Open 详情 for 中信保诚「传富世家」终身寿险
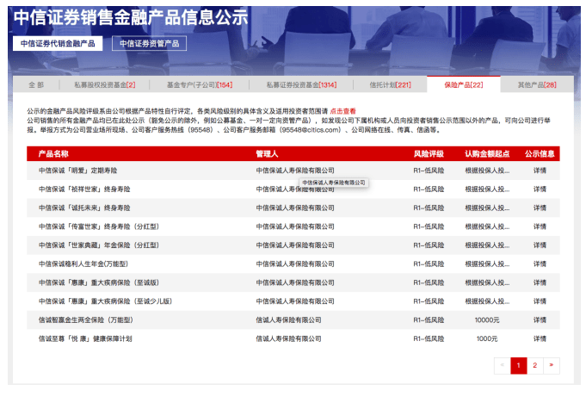Image resolution: width=586 pixels, height=397 pixels. (540, 226)
